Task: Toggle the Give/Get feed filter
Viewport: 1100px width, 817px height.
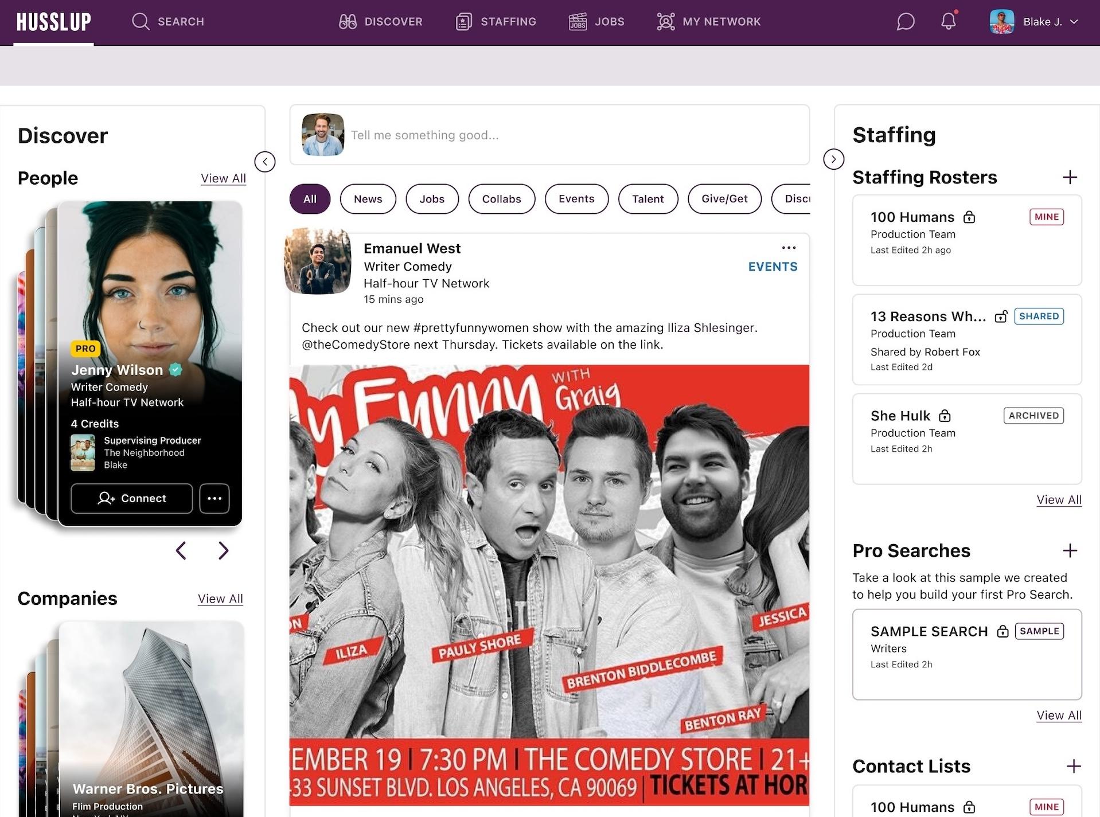Action: pyautogui.click(x=724, y=199)
